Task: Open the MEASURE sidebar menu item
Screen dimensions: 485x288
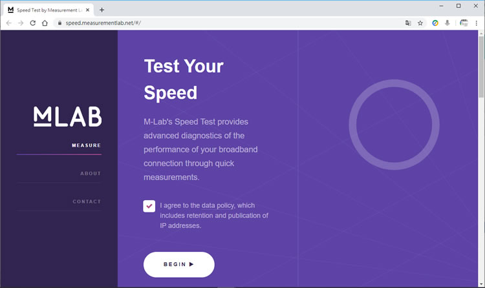Action: click(86, 145)
